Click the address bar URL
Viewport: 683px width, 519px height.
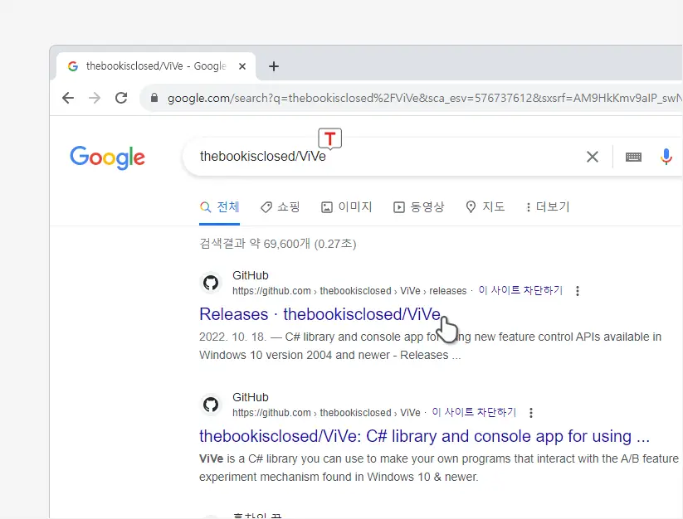pyautogui.click(x=424, y=99)
